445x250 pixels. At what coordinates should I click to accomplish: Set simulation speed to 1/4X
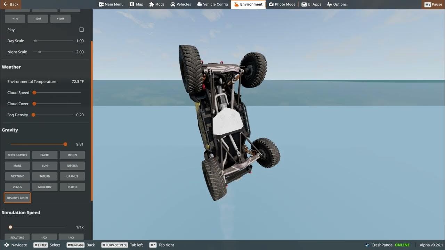71,237
